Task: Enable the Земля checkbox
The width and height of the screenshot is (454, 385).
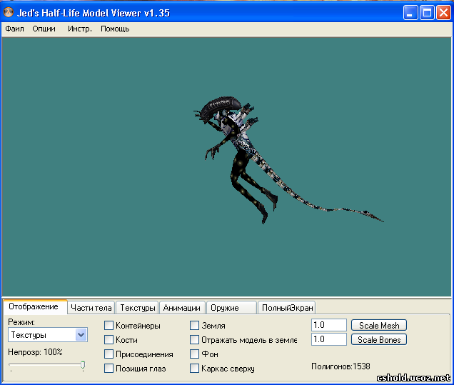Action: click(194, 325)
